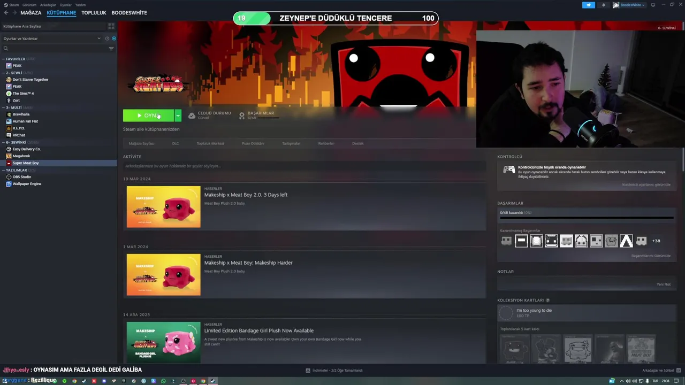Viewport: 685px width, 385px height.
Task: Go forward with the right arrow
Action: 14,13
